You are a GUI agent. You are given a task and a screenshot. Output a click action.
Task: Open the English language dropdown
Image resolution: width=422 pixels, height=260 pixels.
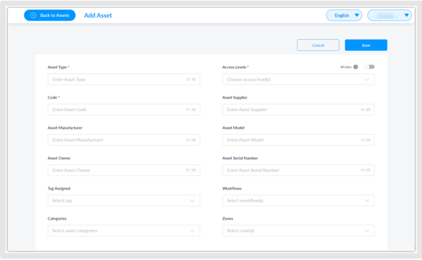[344, 15]
